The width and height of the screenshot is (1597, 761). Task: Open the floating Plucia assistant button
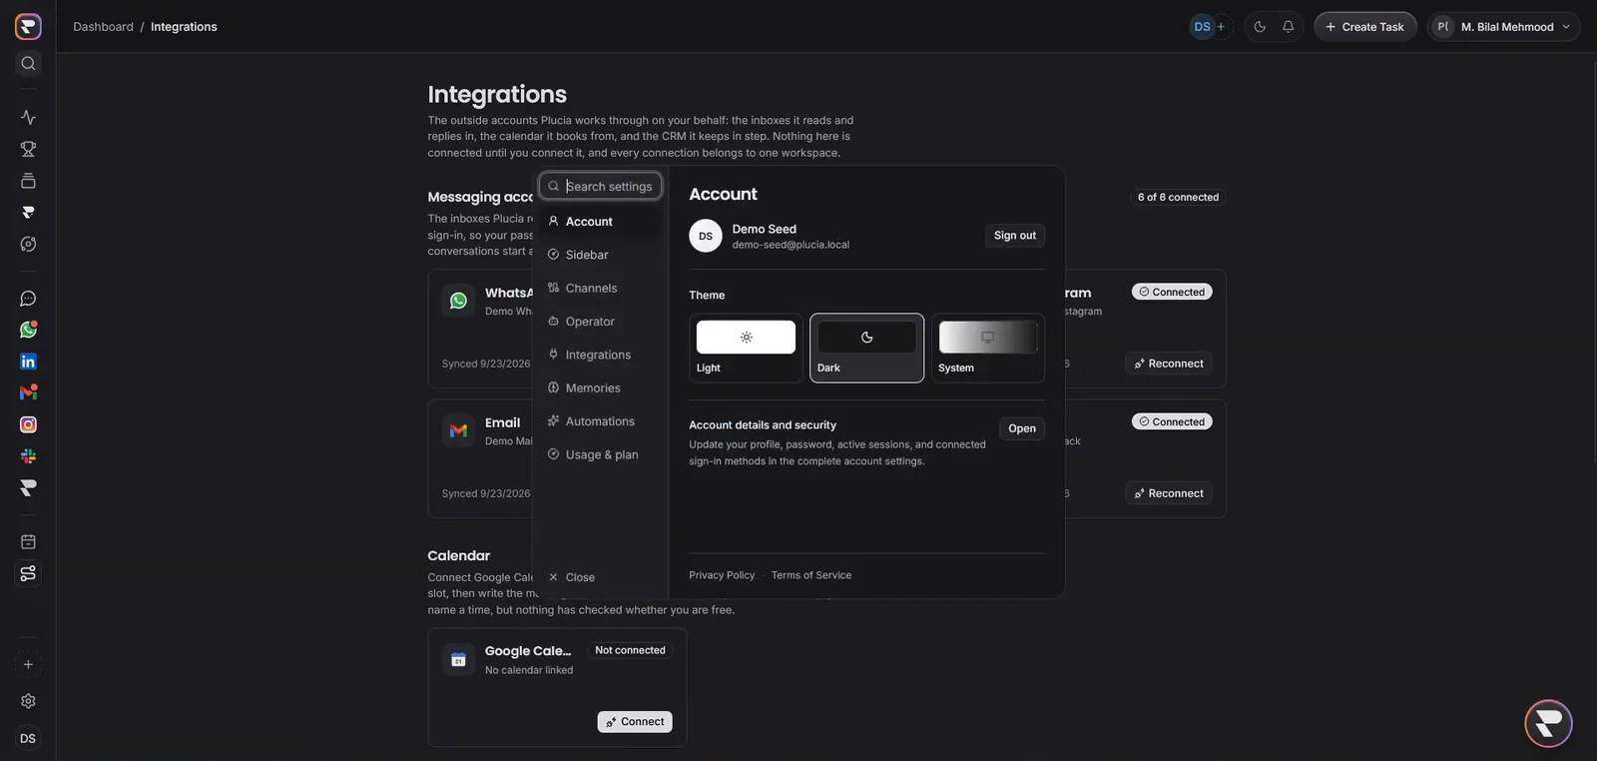pyautogui.click(x=1548, y=723)
